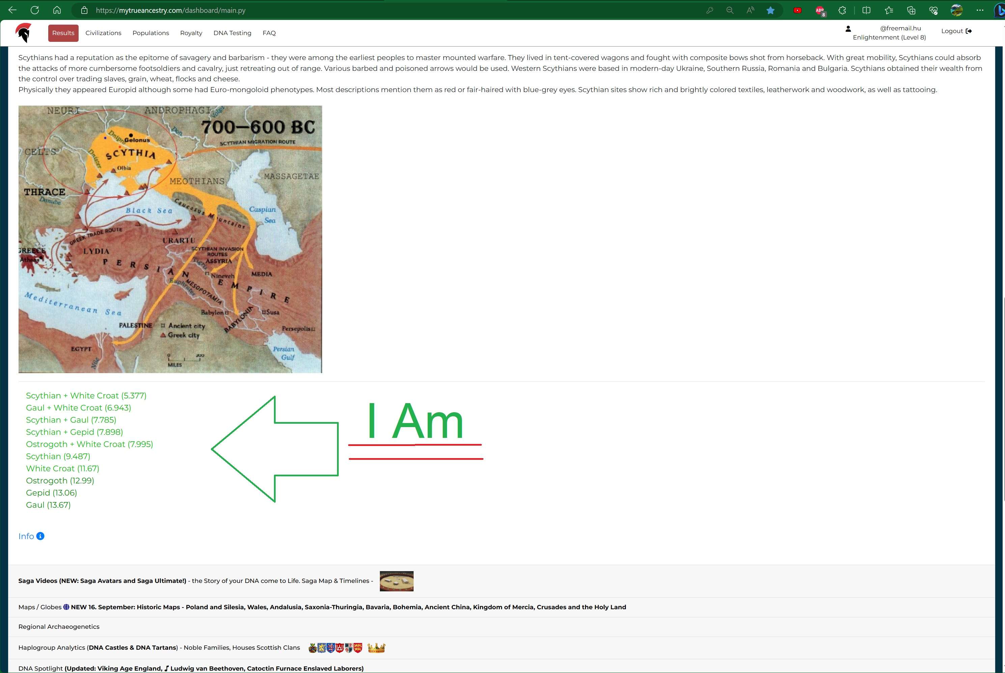Select Scythian + White Croat result

tap(86, 396)
